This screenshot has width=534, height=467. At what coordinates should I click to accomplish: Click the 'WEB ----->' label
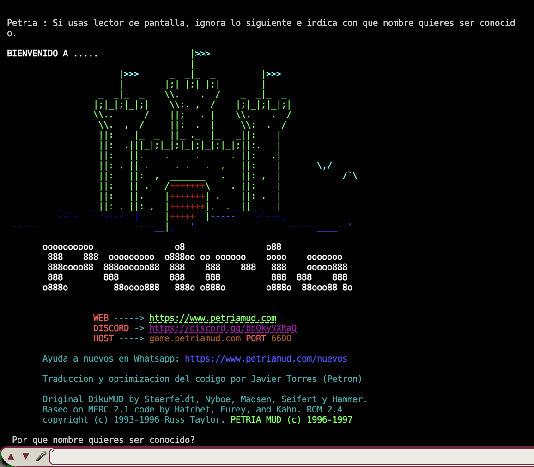click(x=119, y=318)
